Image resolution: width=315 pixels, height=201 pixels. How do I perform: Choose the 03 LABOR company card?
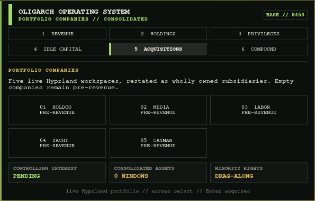coord(259,110)
